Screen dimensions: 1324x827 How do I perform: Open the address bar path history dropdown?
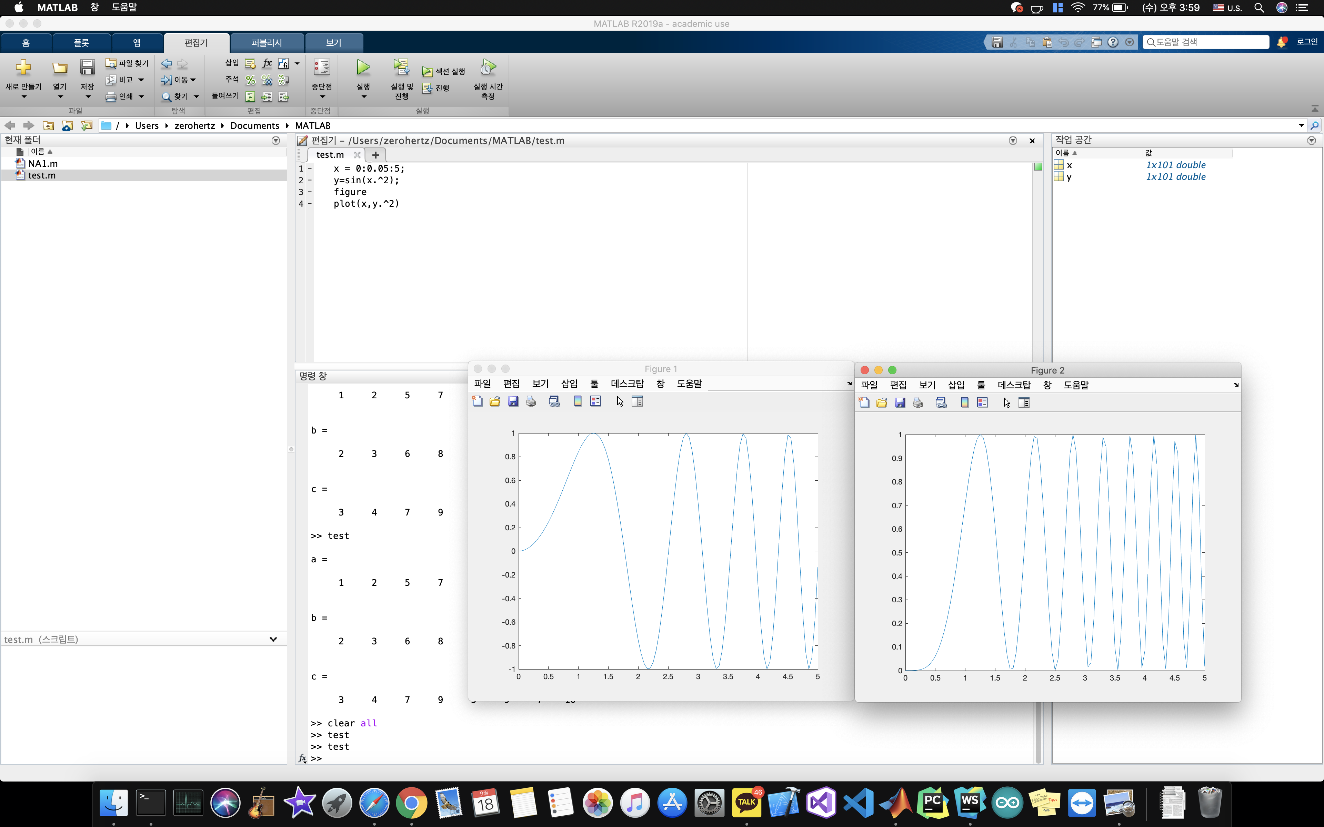pos(1301,126)
